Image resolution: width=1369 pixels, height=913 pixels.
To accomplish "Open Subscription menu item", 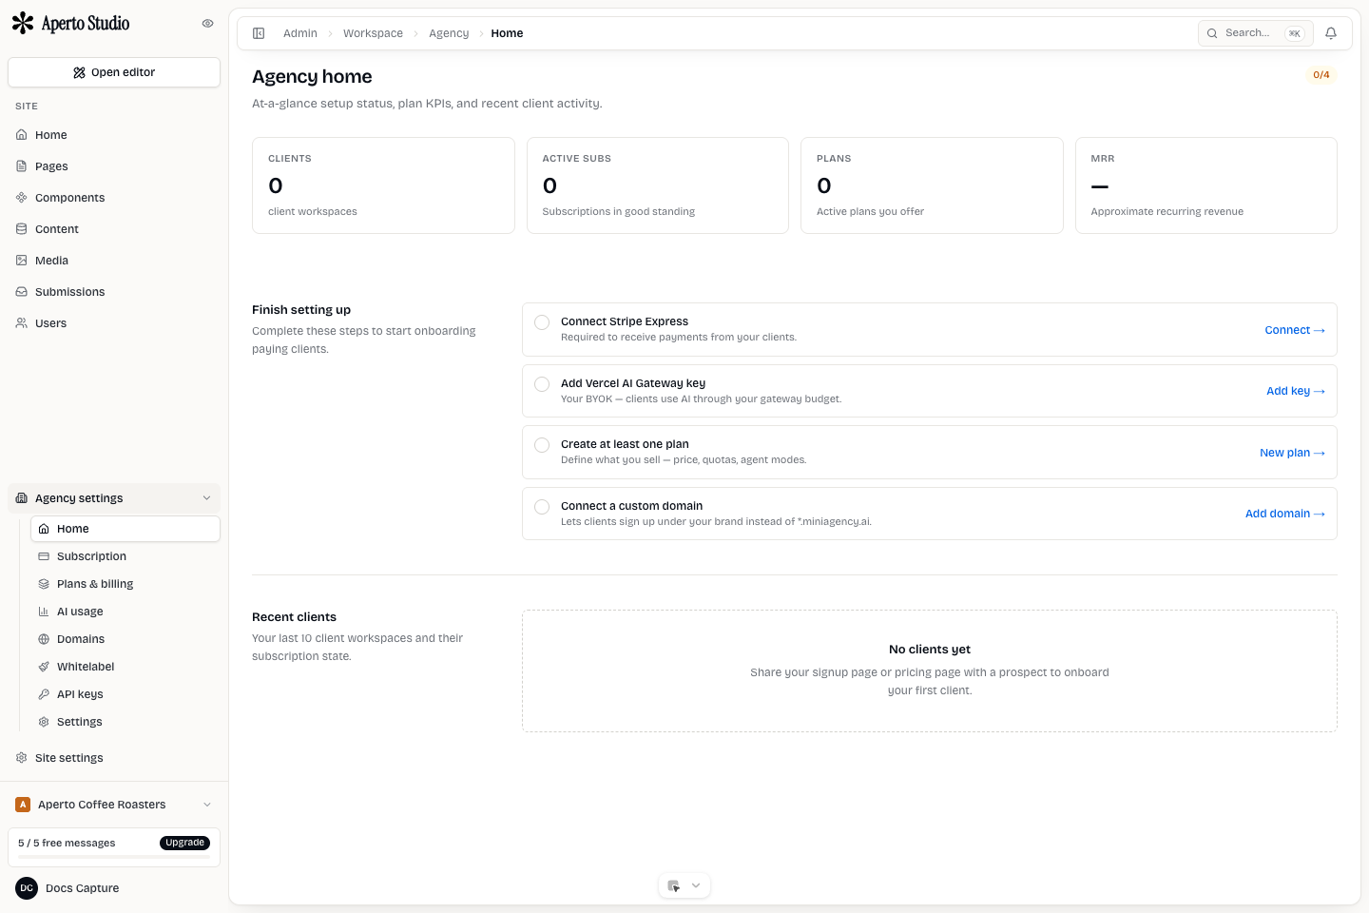I will point(125,556).
